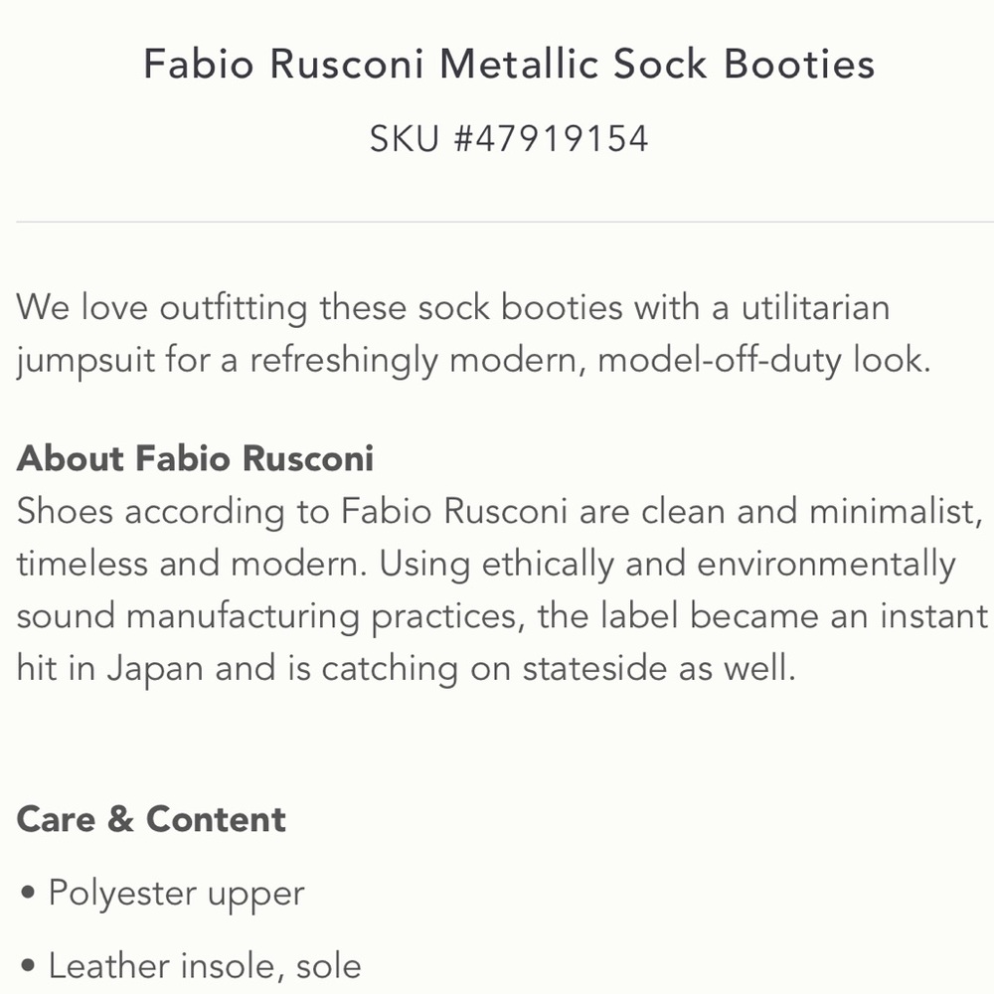Click the bullet dot before Leather insole
Image resolution: width=994 pixels, height=994 pixels.
tap(27, 965)
